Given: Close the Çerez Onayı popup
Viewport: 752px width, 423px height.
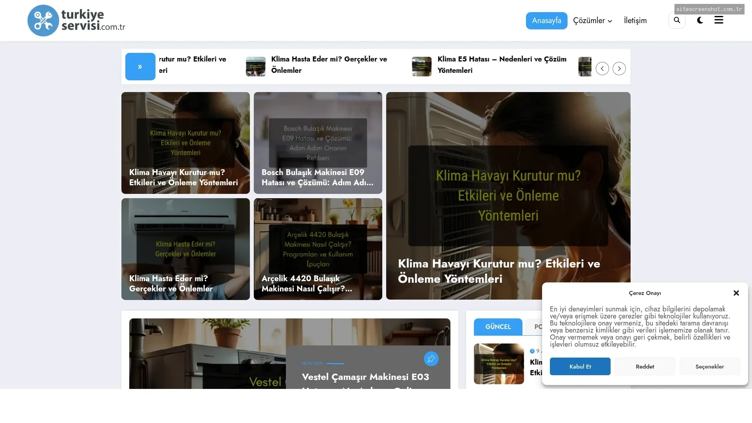Looking at the screenshot, I should 736,293.
